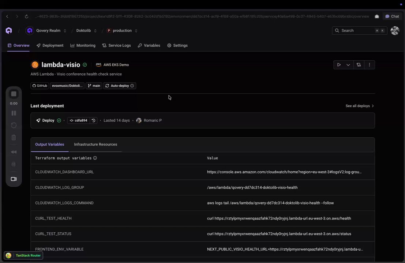Expand the deploy actions dropdown chevron

coord(348,65)
